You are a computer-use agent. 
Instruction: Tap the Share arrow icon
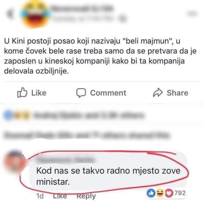158,93
